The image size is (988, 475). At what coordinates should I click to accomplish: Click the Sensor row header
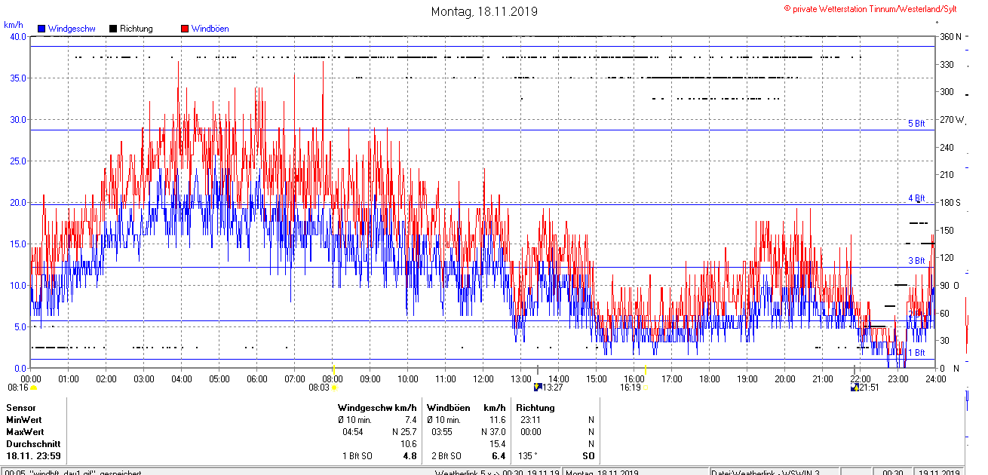click(x=21, y=407)
